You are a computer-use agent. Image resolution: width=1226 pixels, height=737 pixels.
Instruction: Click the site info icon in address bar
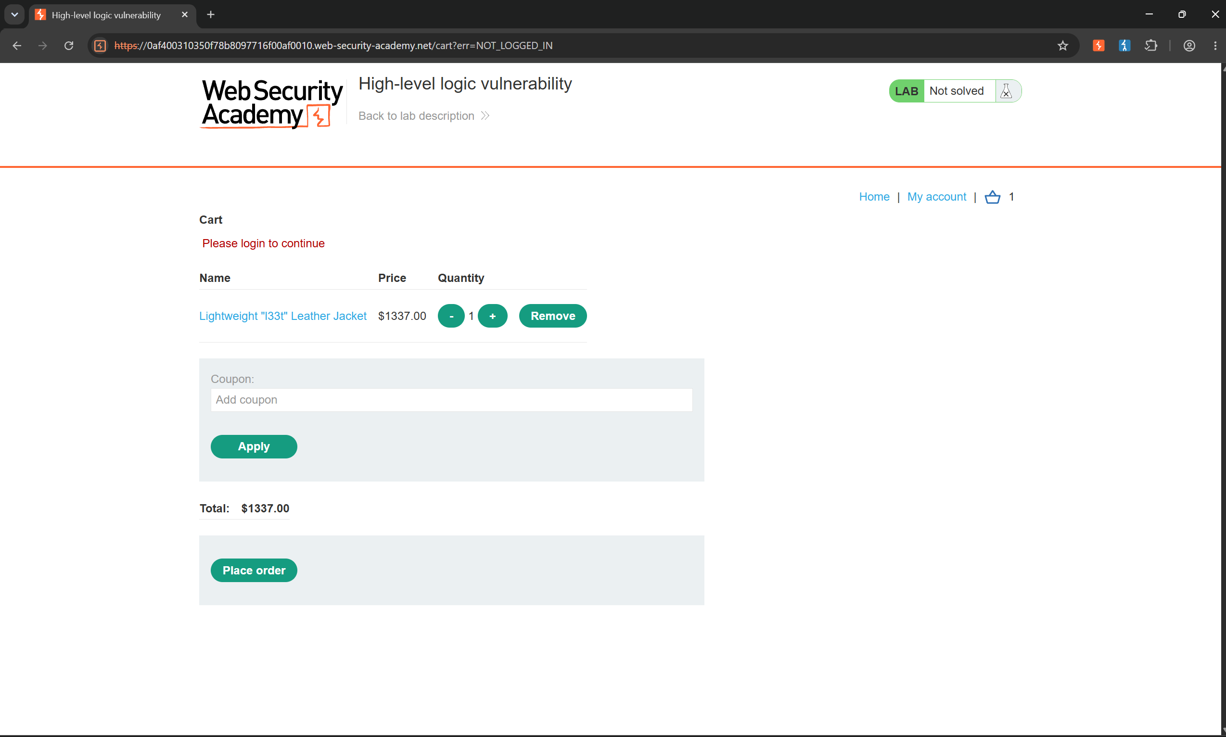click(x=101, y=46)
